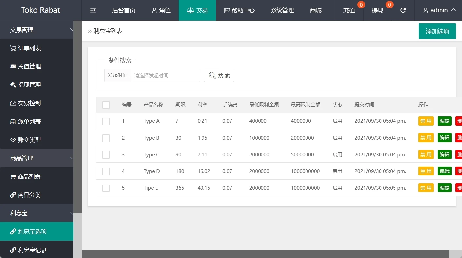Switch to the 系统管理 menu
The image size is (462, 258).
click(x=282, y=10)
